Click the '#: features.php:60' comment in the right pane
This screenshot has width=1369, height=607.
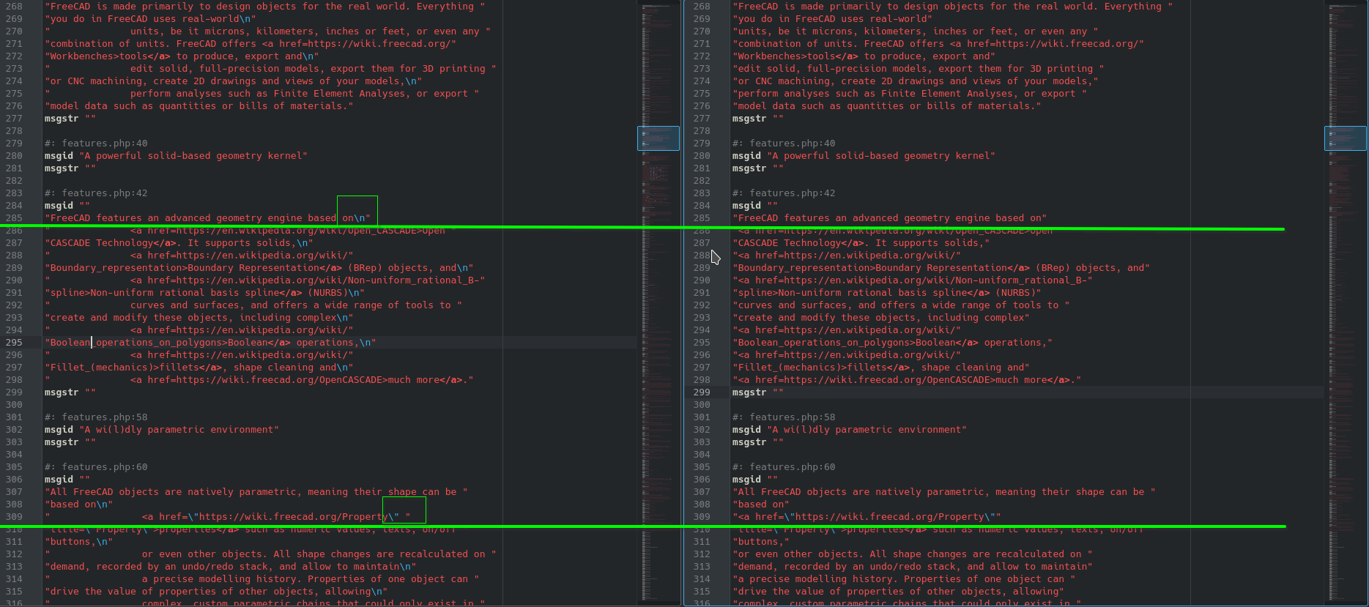pyautogui.click(x=784, y=467)
